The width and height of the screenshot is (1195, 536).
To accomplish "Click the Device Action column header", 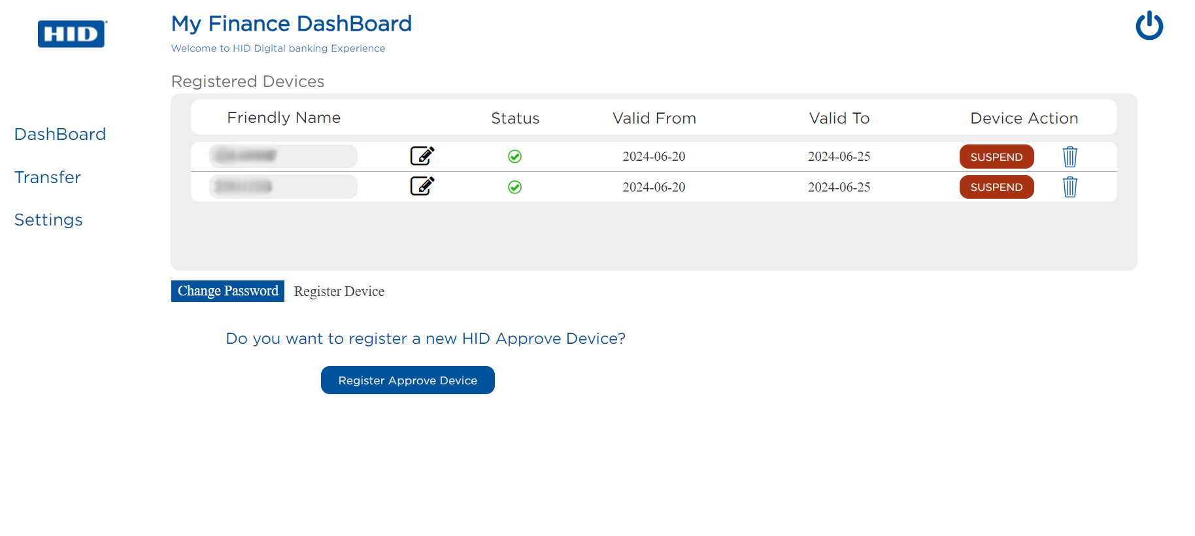I will coord(1024,118).
